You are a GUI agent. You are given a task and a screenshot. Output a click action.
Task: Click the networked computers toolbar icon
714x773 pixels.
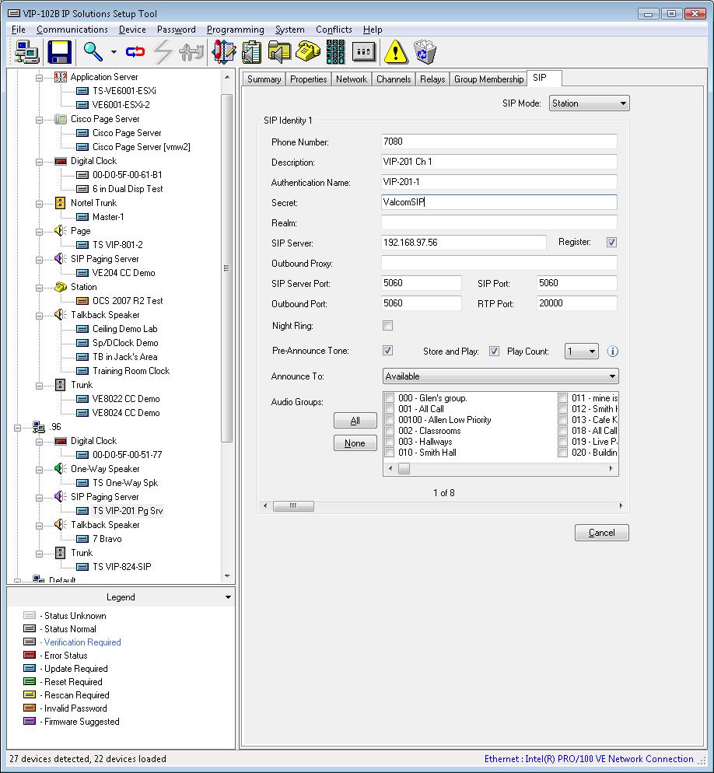click(27, 52)
